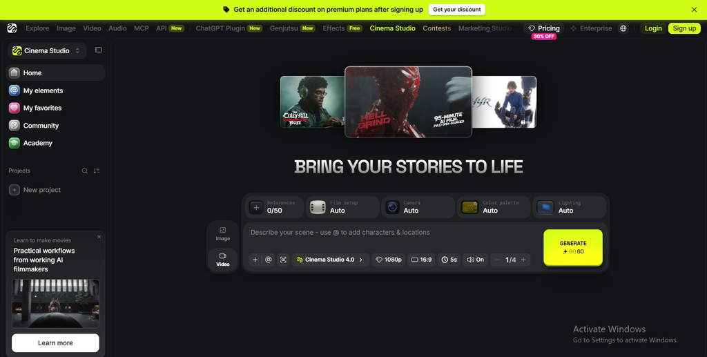Open Community in the sidebar
The height and width of the screenshot is (357, 707).
point(55,126)
